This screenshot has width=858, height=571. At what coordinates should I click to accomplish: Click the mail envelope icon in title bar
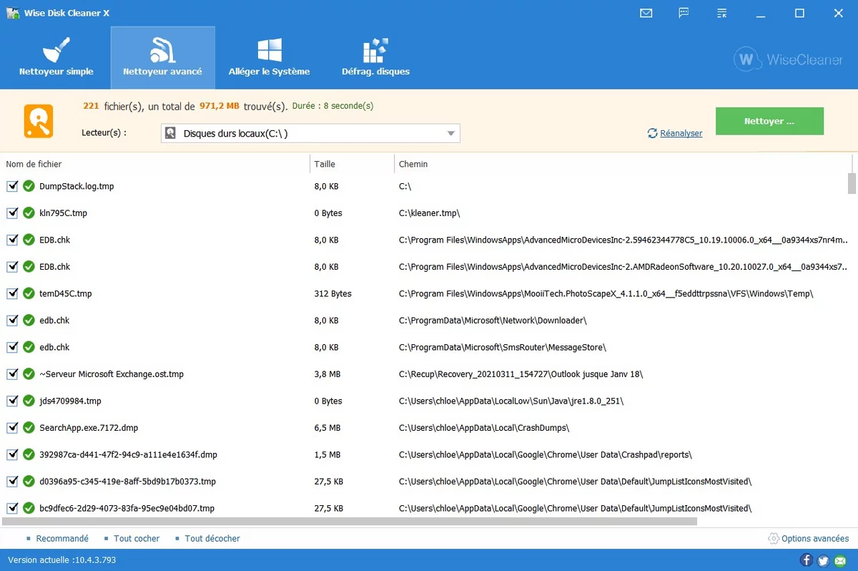click(x=646, y=13)
